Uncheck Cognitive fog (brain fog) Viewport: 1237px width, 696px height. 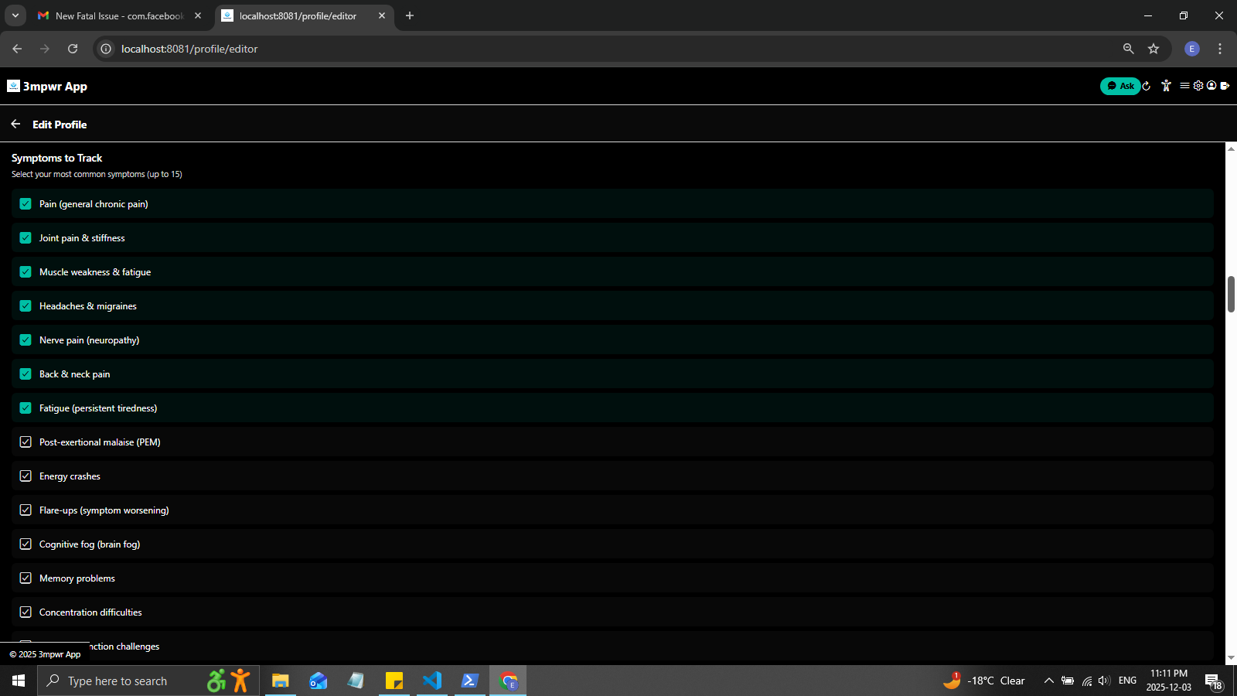pos(26,544)
